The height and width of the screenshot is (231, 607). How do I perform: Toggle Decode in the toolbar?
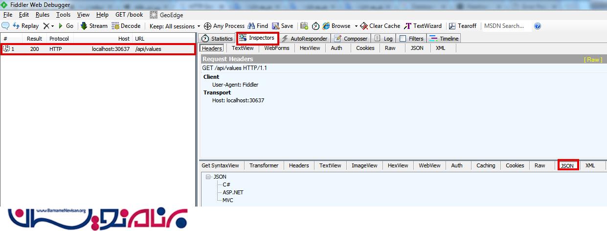(x=126, y=26)
